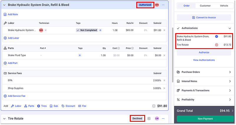Select the Shop Supplies percentage 3.000%

point(157,88)
